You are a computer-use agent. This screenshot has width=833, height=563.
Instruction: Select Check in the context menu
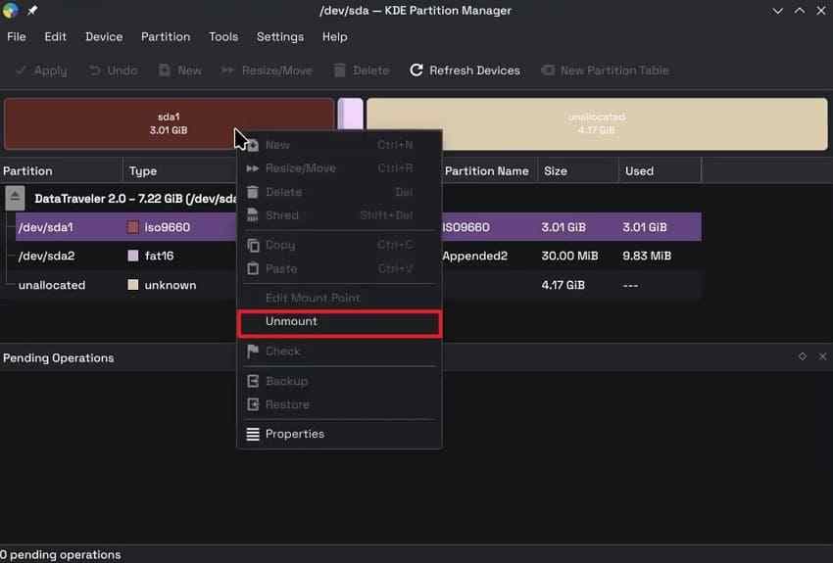point(339,352)
